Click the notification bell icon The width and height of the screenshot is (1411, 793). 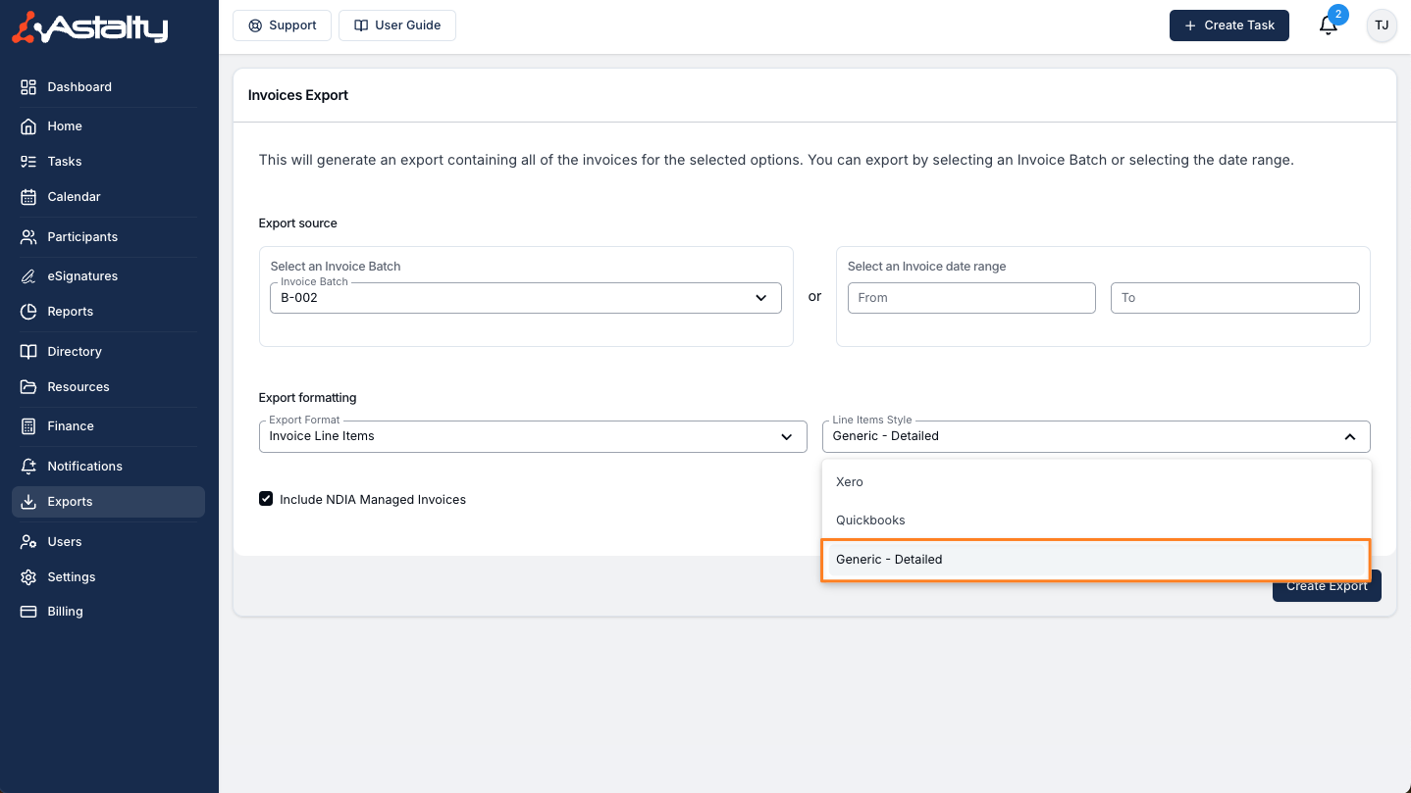(1328, 26)
